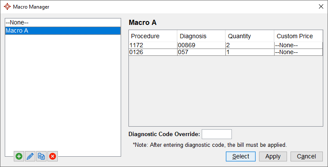Click the copy macro icon
The height and width of the screenshot is (167, 328).
tap(41, 156)
